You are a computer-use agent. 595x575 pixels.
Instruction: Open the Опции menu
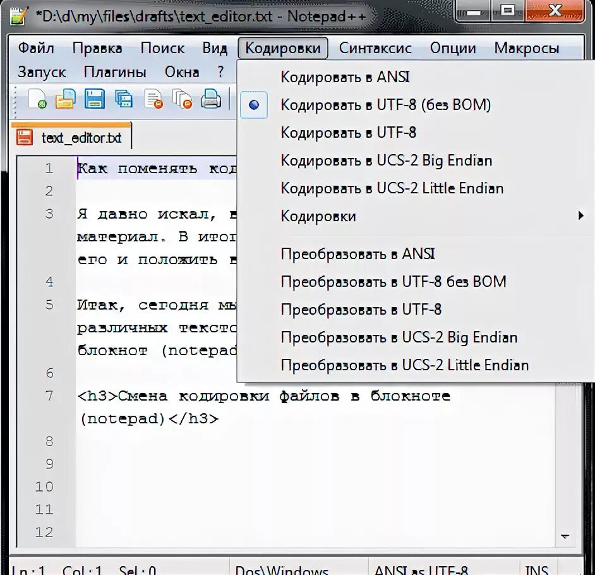tap(453, 48)
